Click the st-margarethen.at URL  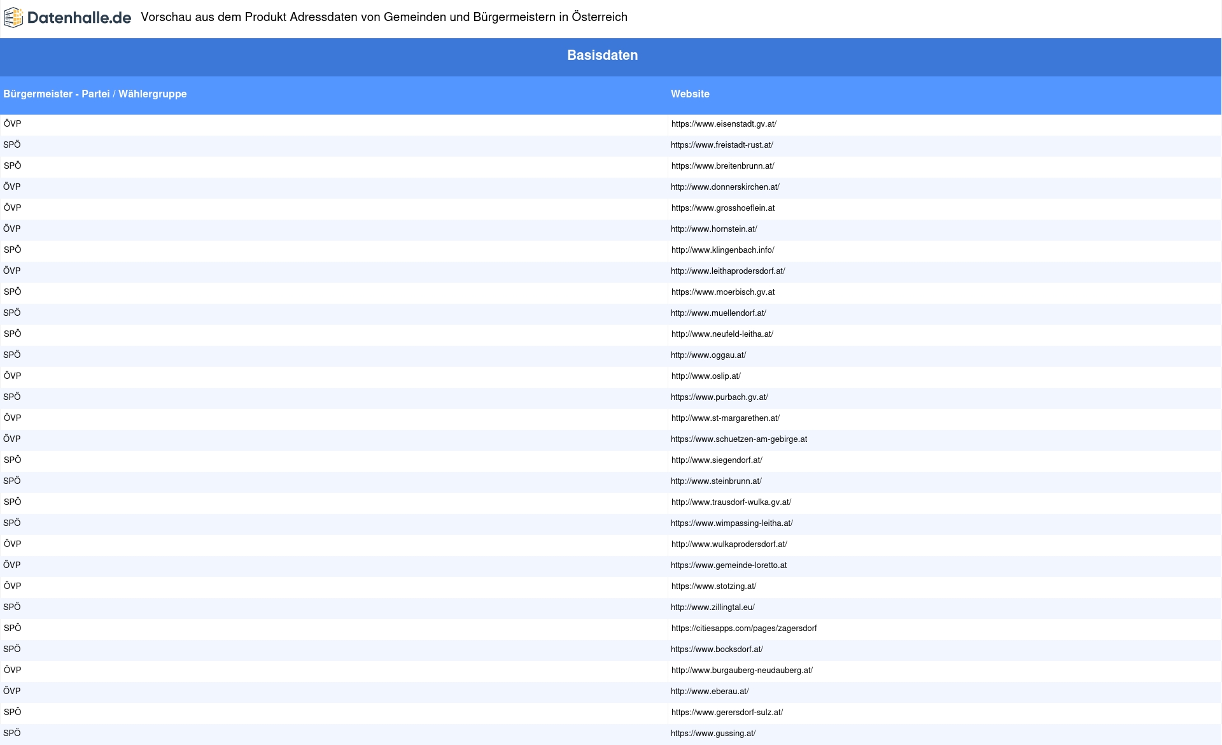click(725, 418)
